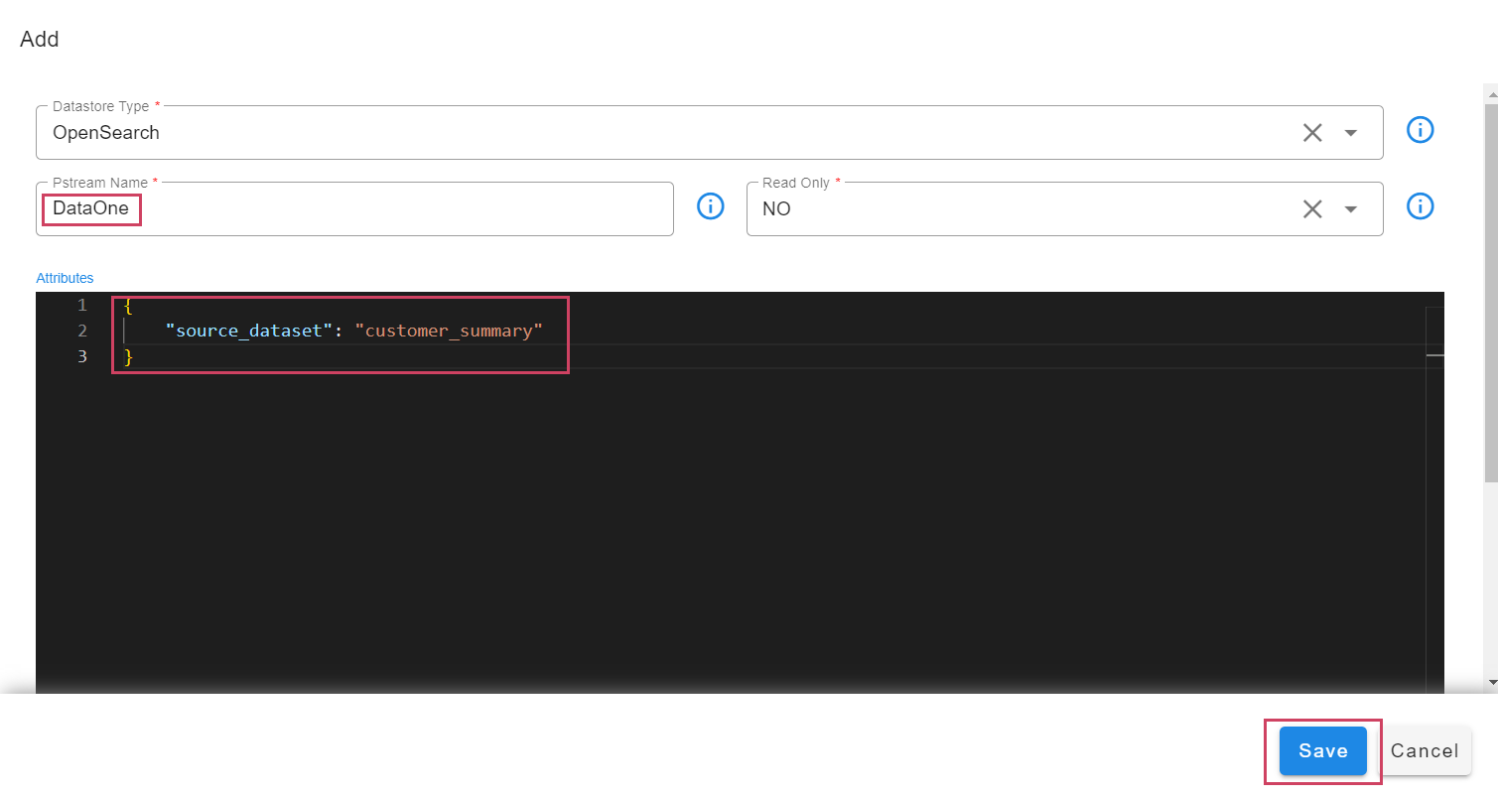Click the OpenSearch value in Datastore Type

106,132
